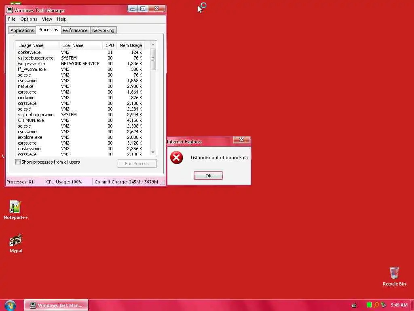Switch to the Performance tab
This screenshot has height=311, width=414.
(x=75, y=30)
